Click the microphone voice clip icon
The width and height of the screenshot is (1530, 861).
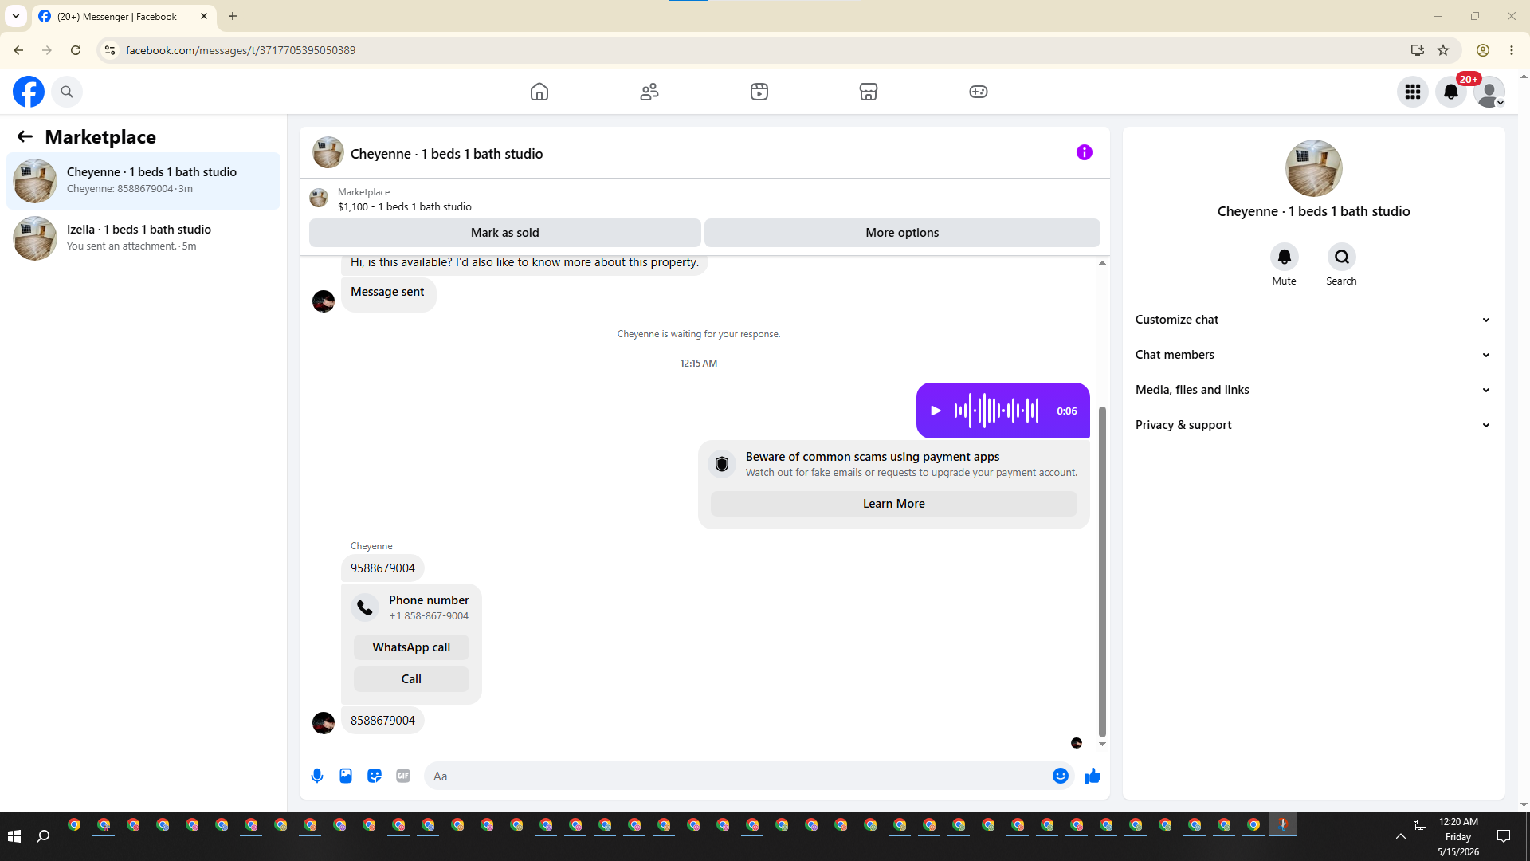[317, 776]
